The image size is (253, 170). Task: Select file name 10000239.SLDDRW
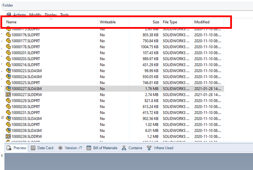pos(27,137)
